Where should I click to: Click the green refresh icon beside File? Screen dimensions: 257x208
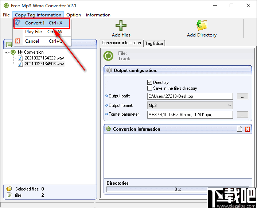click(x=108, y=56)
